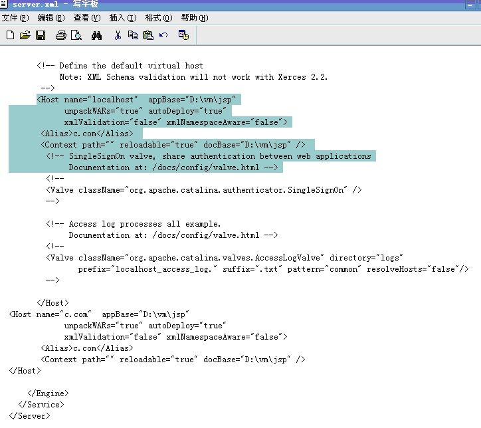Print the document using the printer icon

pos(60,35)
